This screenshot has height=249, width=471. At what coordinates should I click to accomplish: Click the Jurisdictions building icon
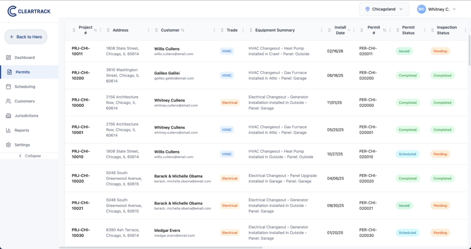8,116
